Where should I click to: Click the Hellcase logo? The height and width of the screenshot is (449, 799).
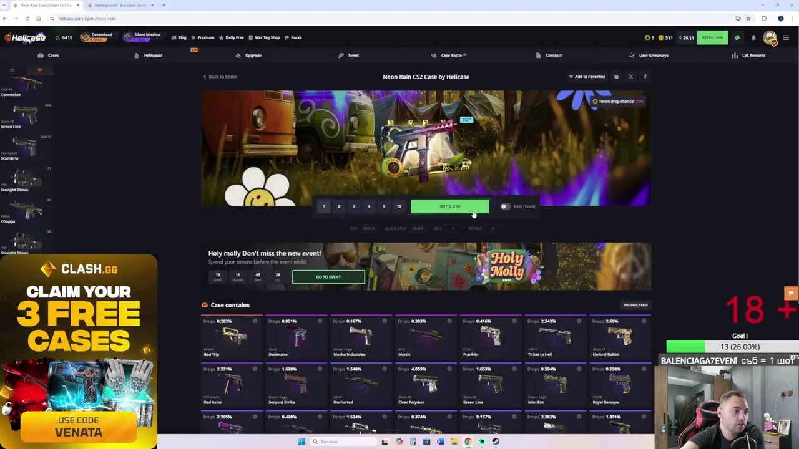pos(25,37)
